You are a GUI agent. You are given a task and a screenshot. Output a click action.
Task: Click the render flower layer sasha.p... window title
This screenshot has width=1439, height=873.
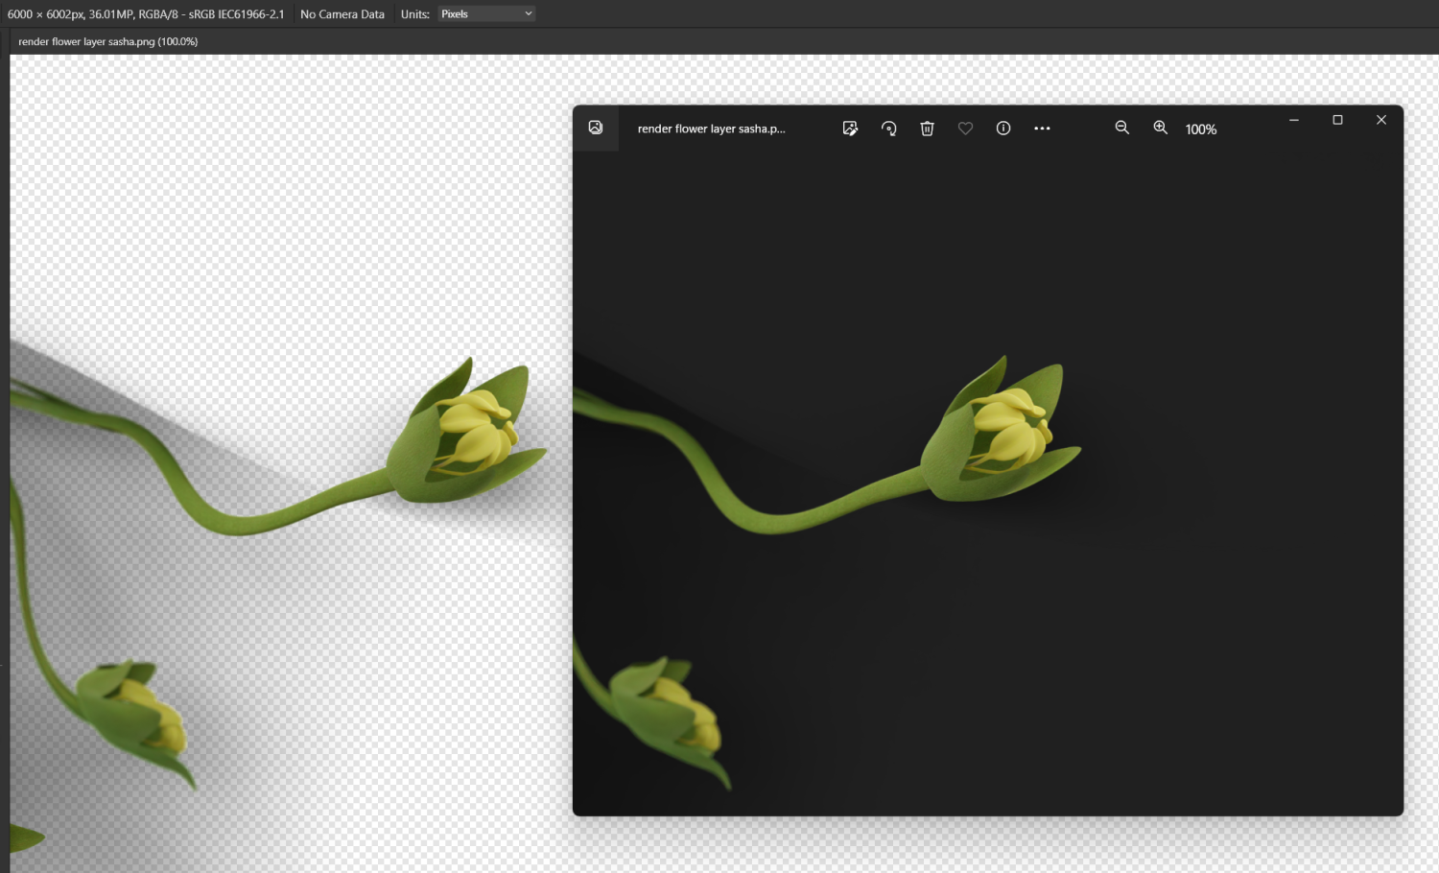(x=711, y=128)
